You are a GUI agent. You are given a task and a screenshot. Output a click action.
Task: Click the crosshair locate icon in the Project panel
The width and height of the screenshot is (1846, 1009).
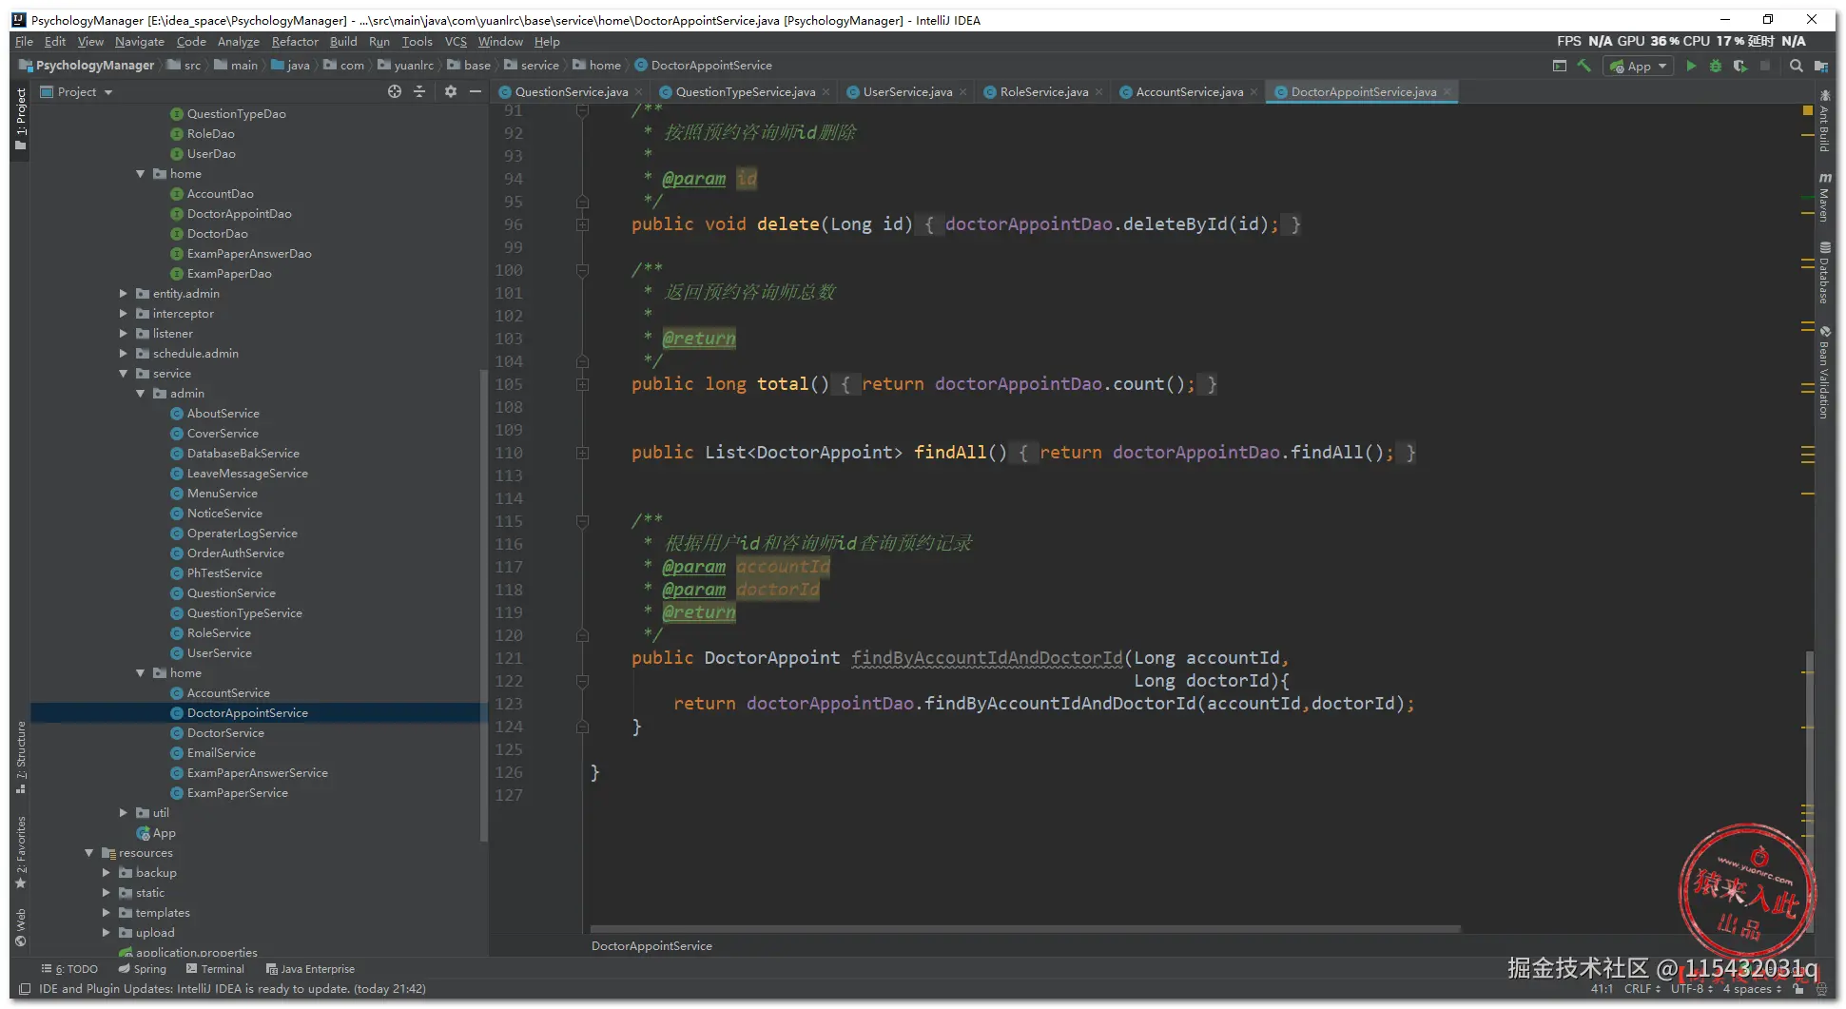pos(395,91)
